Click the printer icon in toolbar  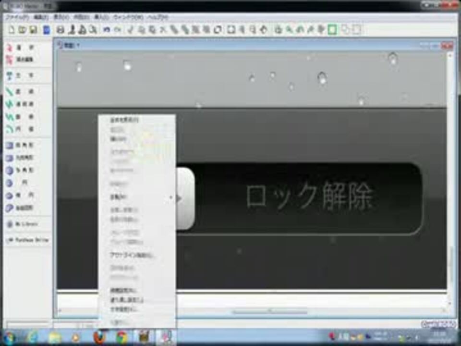(x=61, y=30)
